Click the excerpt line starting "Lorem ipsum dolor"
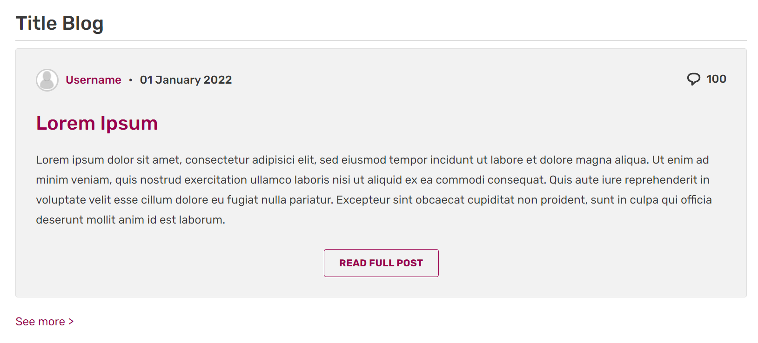758x343 pixels. [x=372, y=160]
